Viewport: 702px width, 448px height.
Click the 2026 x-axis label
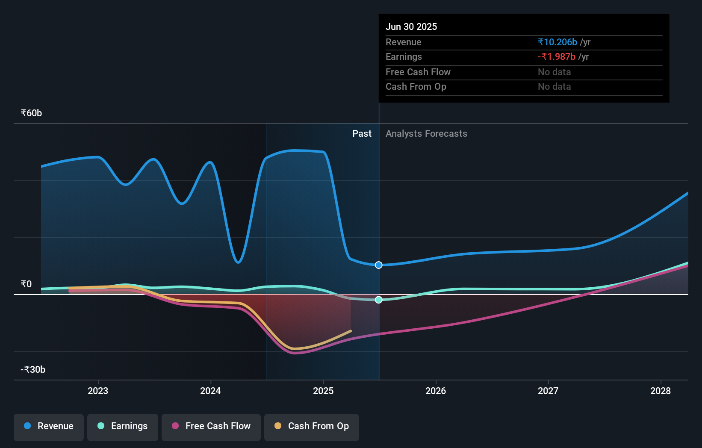point(436,391)
